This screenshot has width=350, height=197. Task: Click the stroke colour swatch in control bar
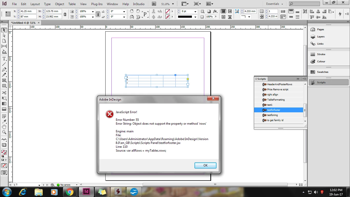pyautogui.click(x=168, y=17)
